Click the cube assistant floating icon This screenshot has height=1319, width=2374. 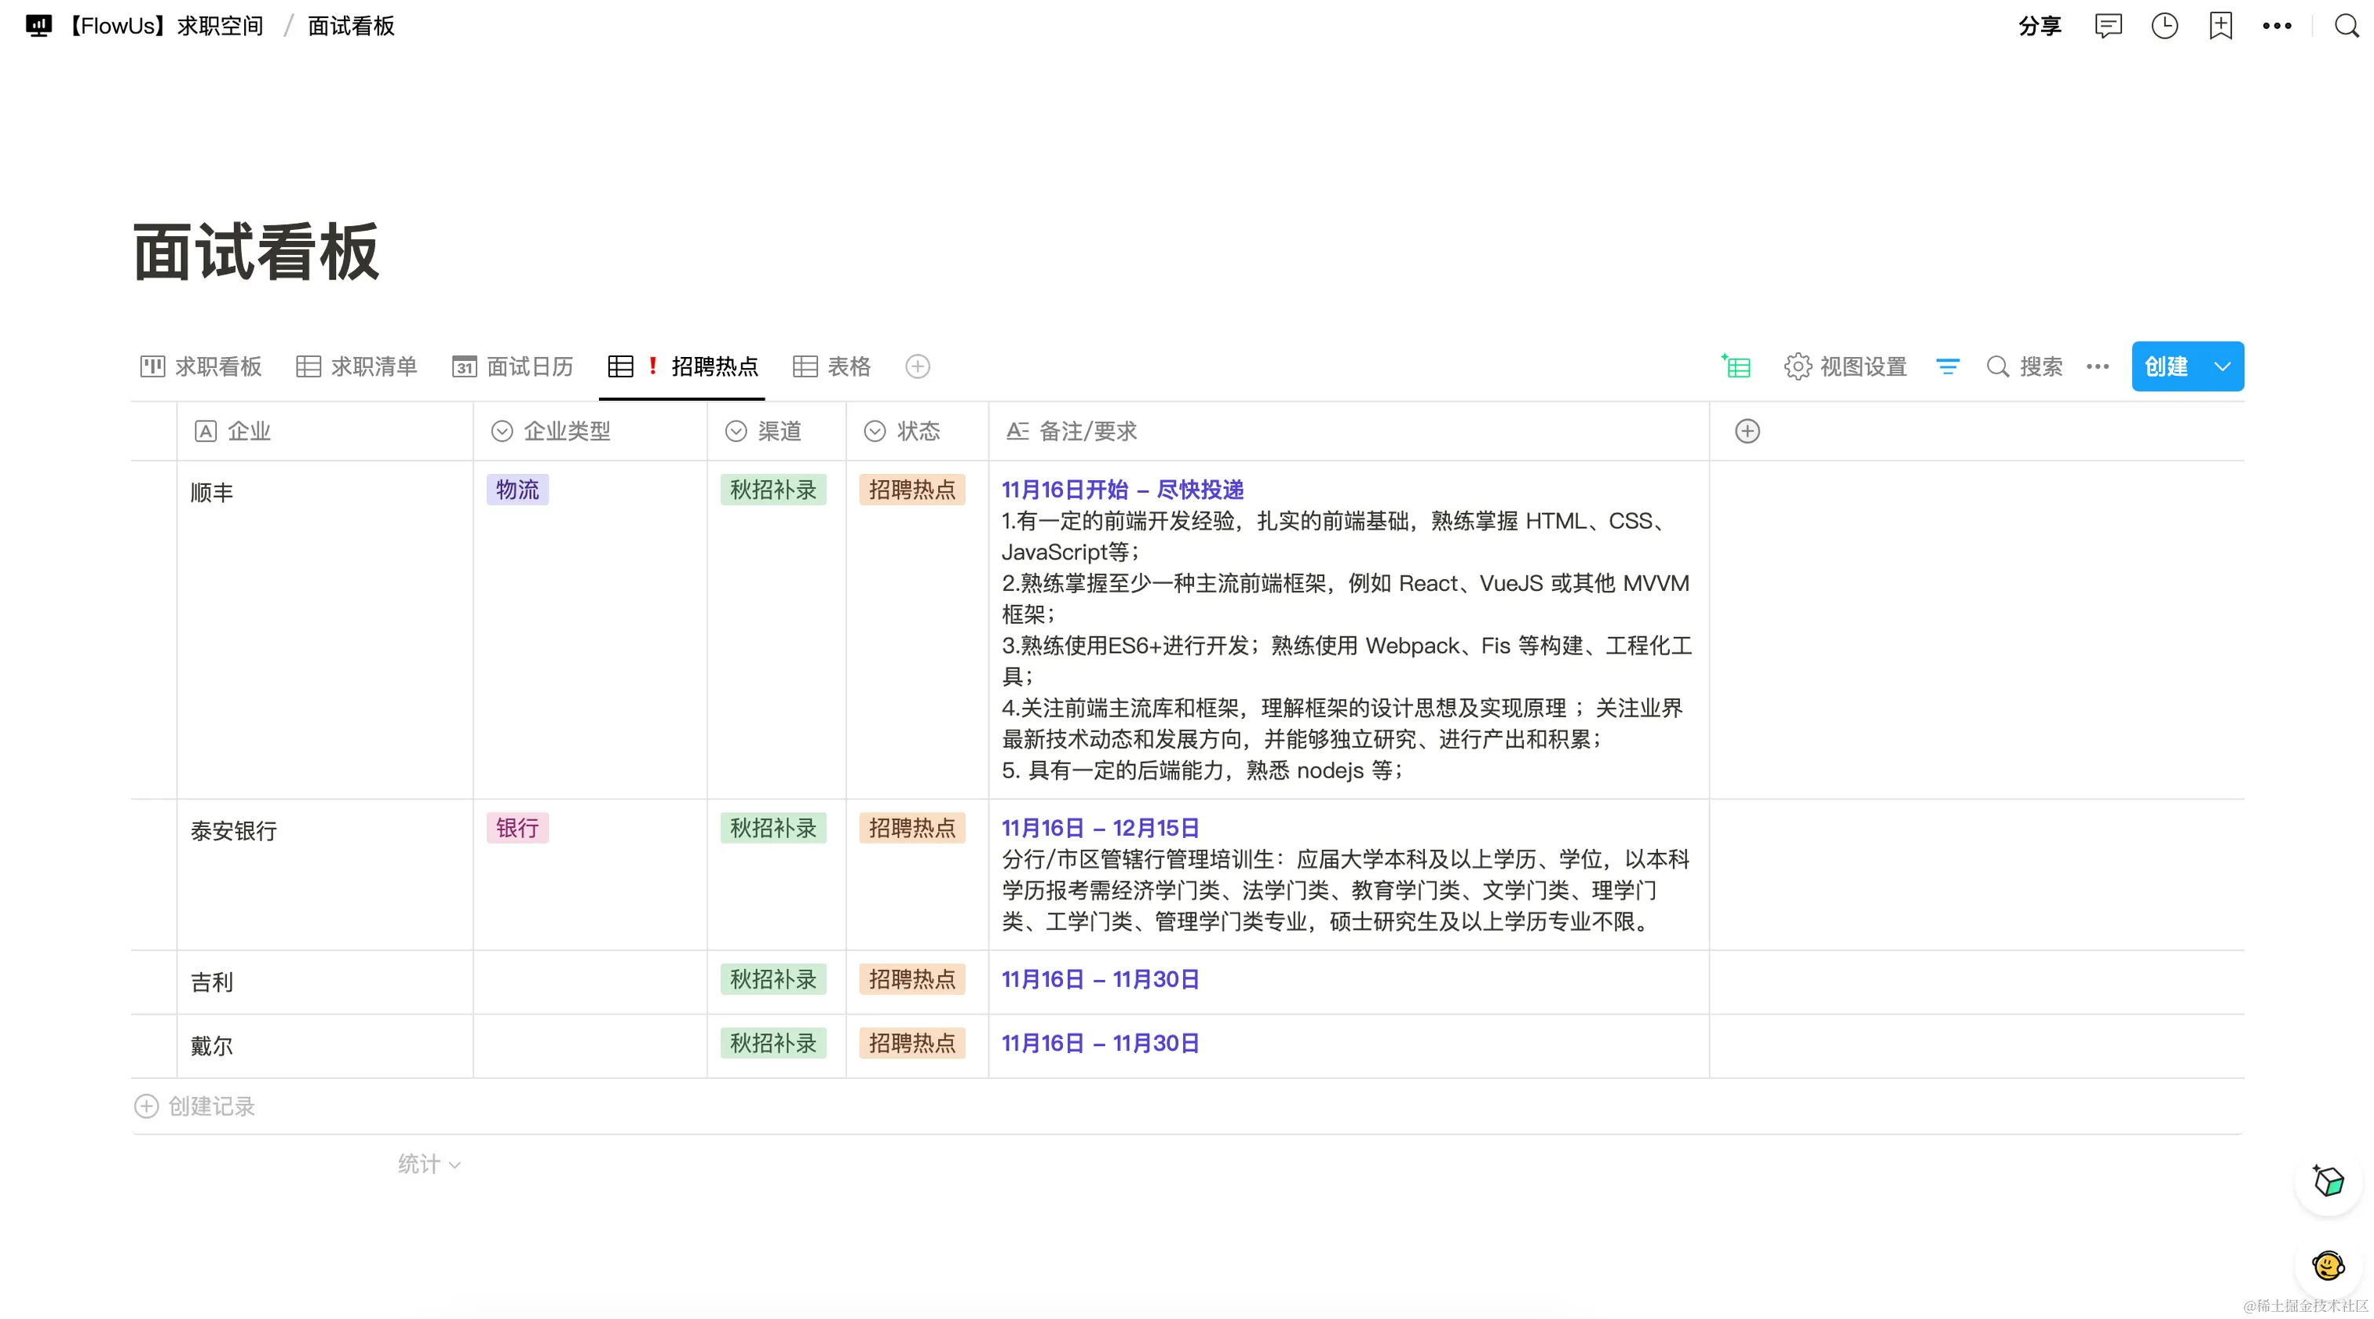coord(2328,1181)
